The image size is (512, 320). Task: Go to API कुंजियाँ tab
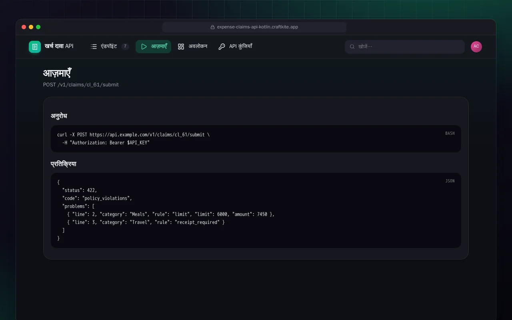pyautogui.click(x=235, y=46)
